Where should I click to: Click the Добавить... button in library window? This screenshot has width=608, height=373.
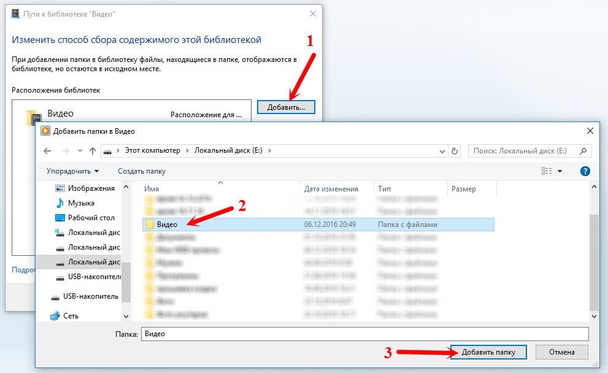pos(286,107)
